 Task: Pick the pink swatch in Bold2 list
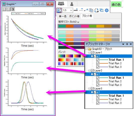(x=85, y=26)
